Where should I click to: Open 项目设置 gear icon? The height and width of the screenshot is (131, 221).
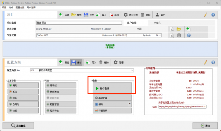pyautogui.click(x=125, y=15)
